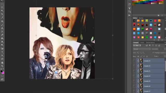Delete swatch with trash icon above Estilos
The height and width of the screenshot is (93, 166).
click(x=162, y=16)
